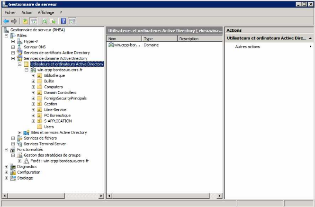Click the Sites et services Active Directory icon

point(27,133)
